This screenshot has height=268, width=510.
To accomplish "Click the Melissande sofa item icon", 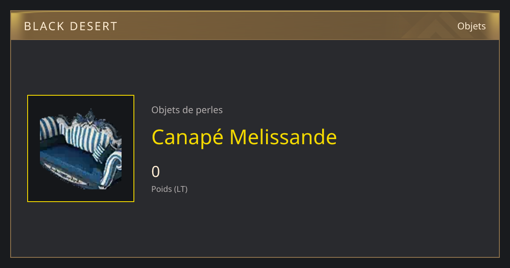I will click(x=81, y=148).
